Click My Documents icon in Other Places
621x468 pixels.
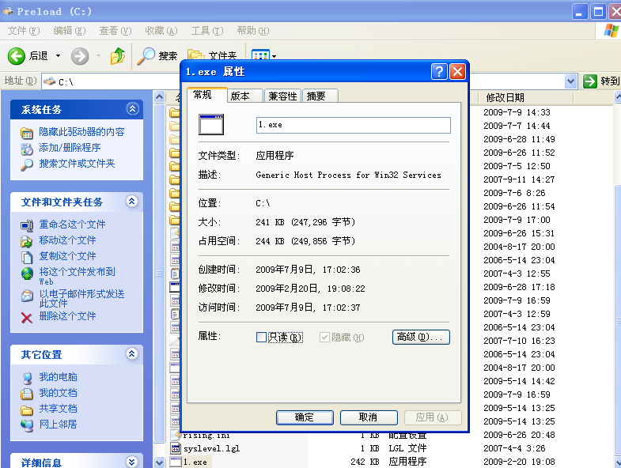click(27, 394)
